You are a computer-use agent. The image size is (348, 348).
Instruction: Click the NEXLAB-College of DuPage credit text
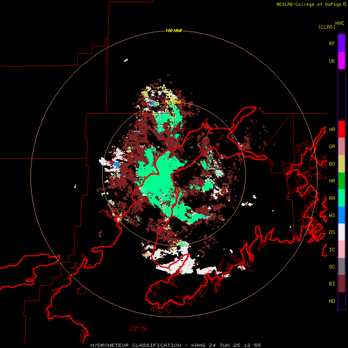click(x=311, y=4)
